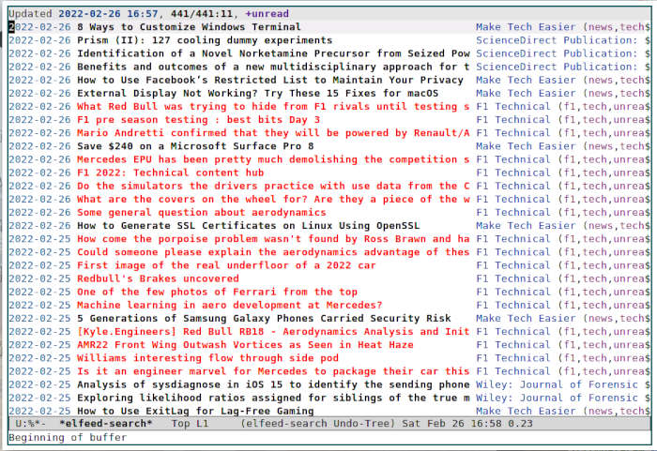The width and height of the screenshot is (657, 451).
Task: Click '(news,tech' tags on Surface Pro 8 row
Action: 613,146
